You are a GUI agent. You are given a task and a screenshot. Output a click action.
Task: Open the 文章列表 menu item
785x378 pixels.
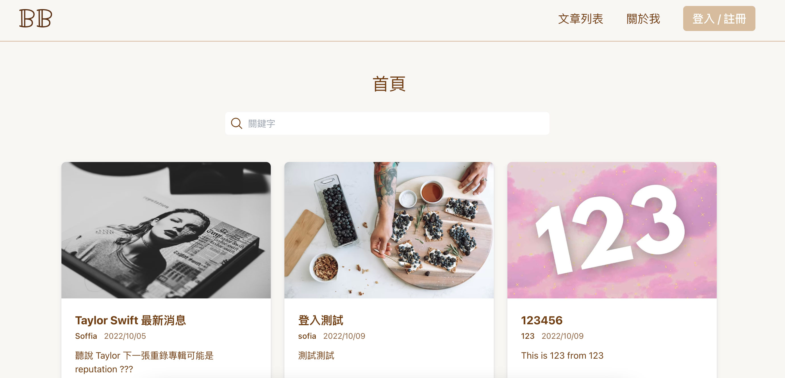(x=580, y=18)
